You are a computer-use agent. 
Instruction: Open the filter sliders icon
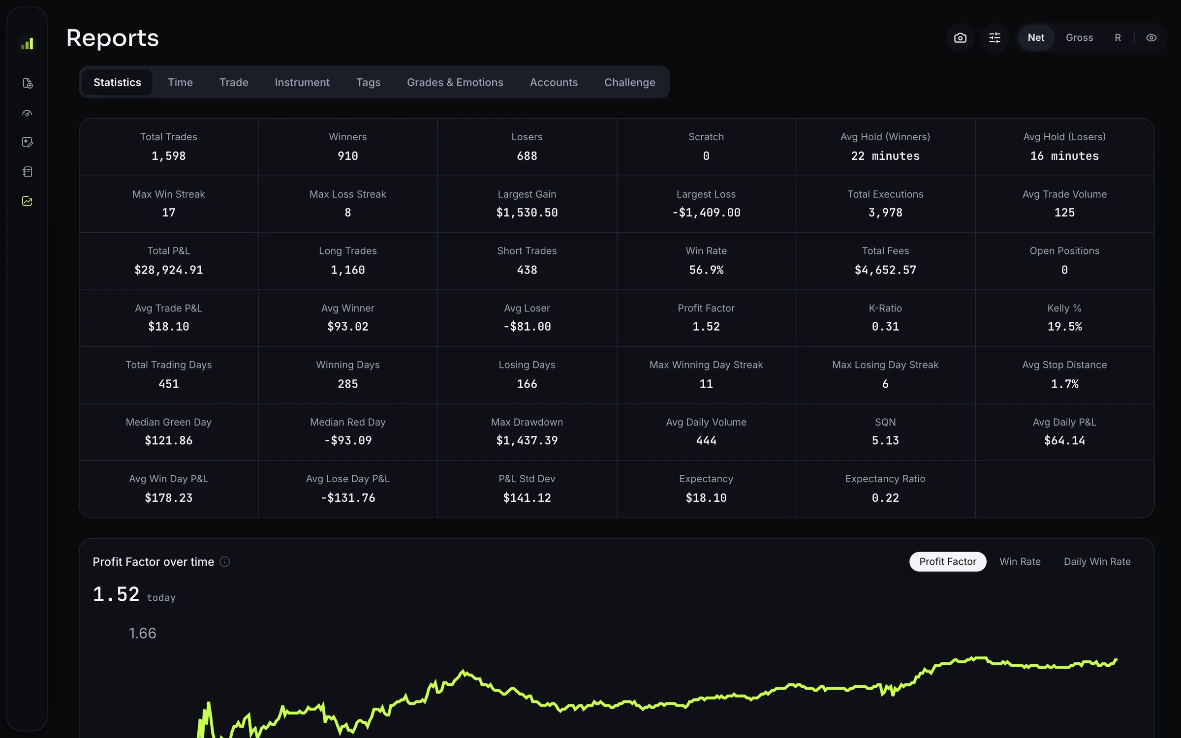(x=995, y=38)
